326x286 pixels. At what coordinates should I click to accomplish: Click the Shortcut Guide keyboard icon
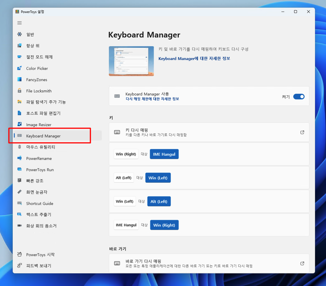point(19,204)
